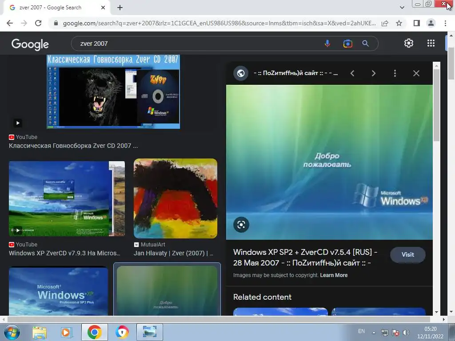Expand the tab search dropdown arrow
Image resolution: width=455 pixels, height=341 pixels.
pos(402,8)
